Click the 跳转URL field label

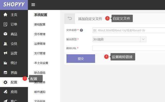(71, 48)
